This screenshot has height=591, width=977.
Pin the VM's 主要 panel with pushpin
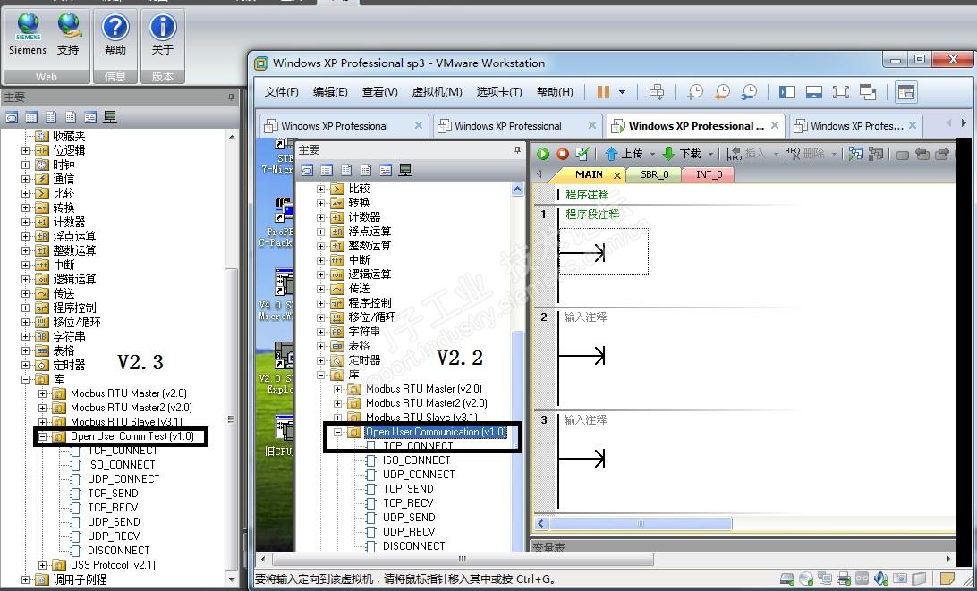517,150
